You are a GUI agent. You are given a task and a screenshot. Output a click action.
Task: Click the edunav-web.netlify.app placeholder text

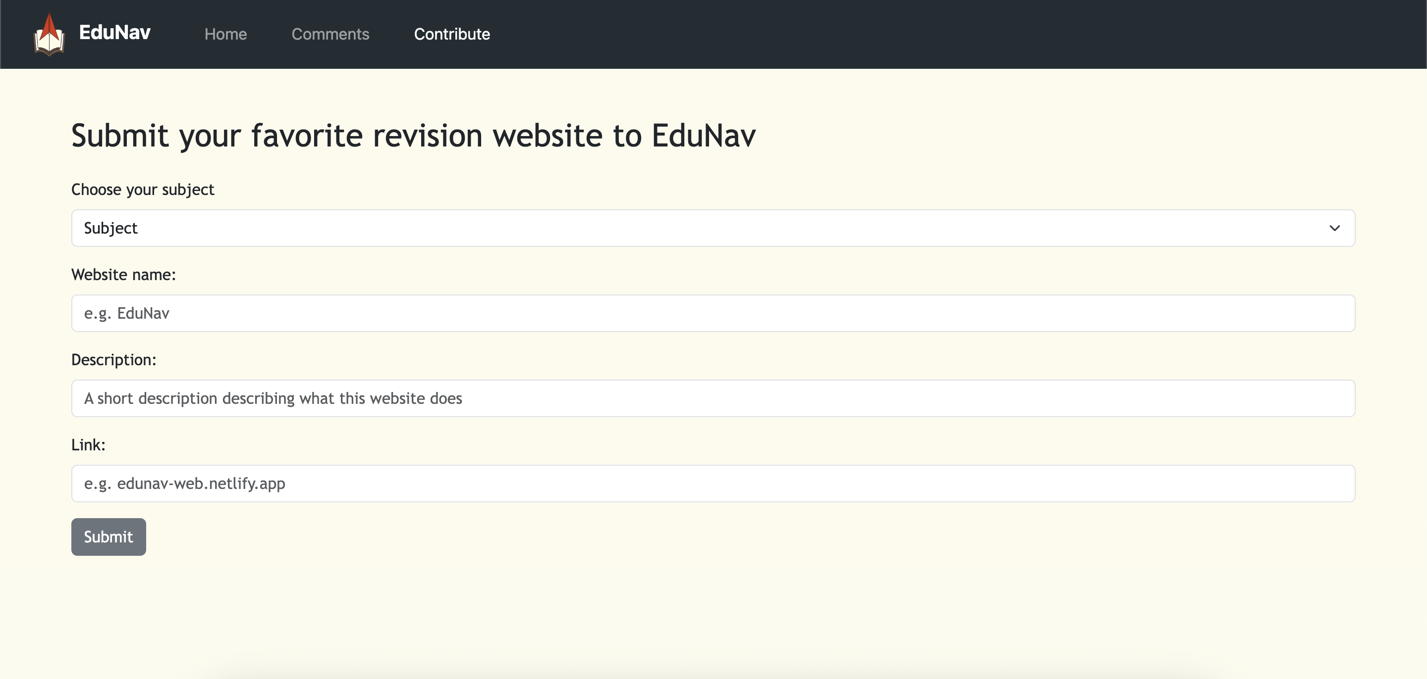coord(184,484)
